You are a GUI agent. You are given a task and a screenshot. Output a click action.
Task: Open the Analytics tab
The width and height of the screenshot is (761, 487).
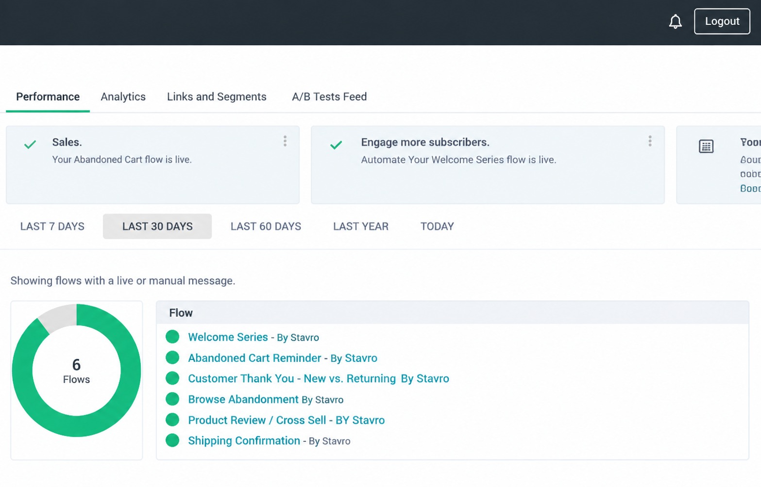(x=123, y=97)
